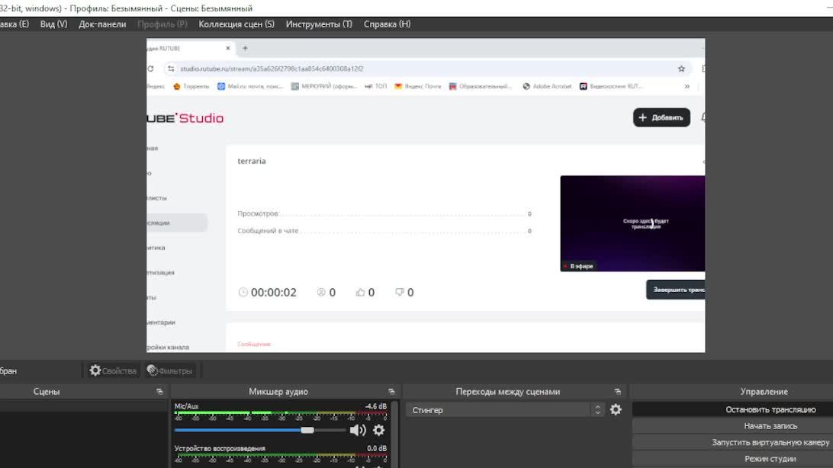The image size is (833, 468).
Task: Click the Стингер dropdown arrows
Action: coord(597,409)
